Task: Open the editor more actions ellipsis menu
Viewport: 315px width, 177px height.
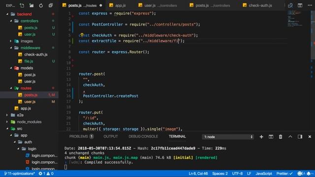Action: [x=310, y=5]
